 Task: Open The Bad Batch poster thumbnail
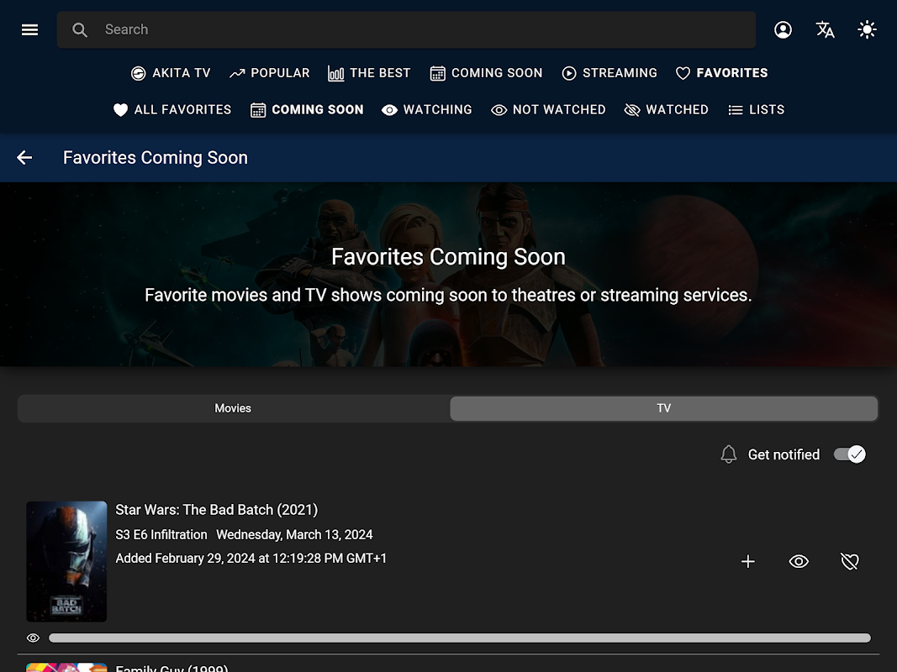[66, 561]
